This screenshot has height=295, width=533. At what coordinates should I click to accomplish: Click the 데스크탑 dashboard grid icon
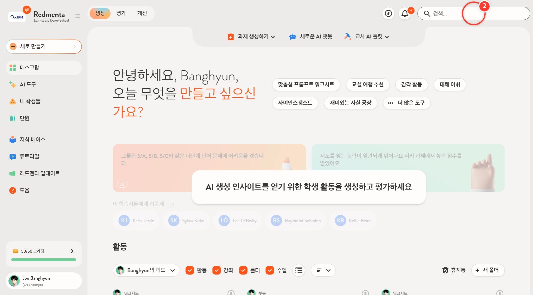[x=13, y=68]
